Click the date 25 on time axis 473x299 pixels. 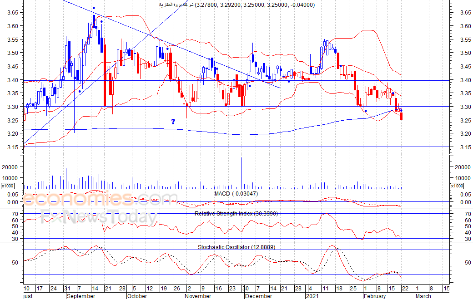pos(353,289)
